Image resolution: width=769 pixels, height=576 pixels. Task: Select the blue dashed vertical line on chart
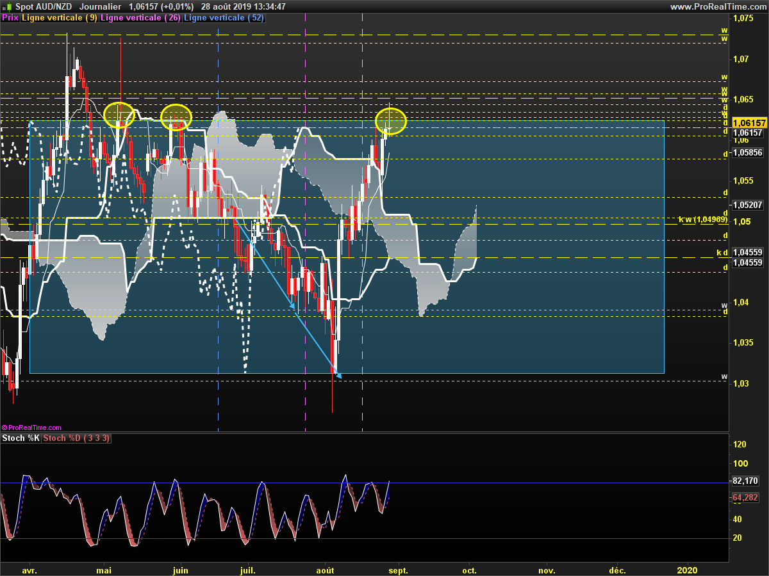(x=219, y=224)
